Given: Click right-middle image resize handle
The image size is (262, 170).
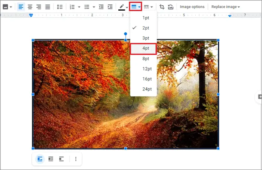Looking at the screenshot, I should pos(218,95).
